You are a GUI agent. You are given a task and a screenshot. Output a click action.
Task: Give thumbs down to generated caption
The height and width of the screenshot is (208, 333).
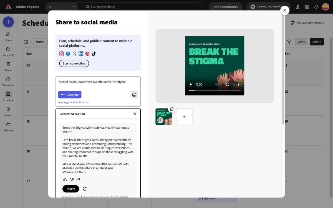[x=72, y=179]
